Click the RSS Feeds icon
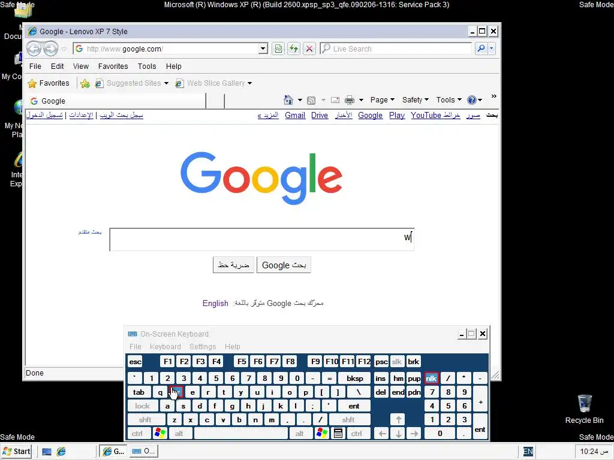Viewport: 614px width, 460px height. pos(311,101)
